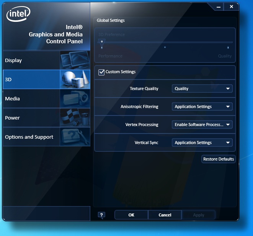
Task: Click the Global Settings heading
Action: pos(111,20)
